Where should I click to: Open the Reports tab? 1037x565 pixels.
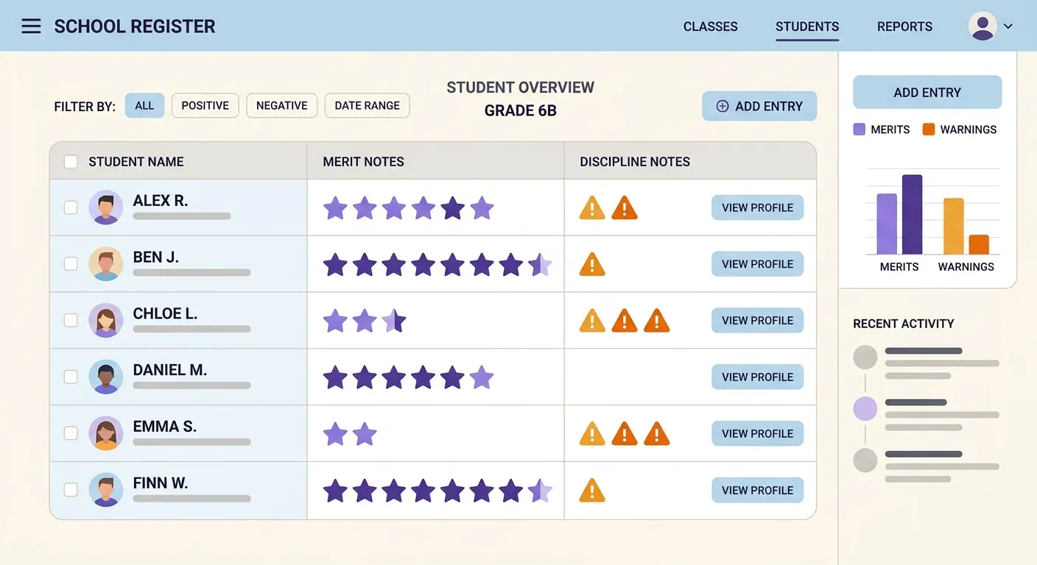[x=904, y=26]
